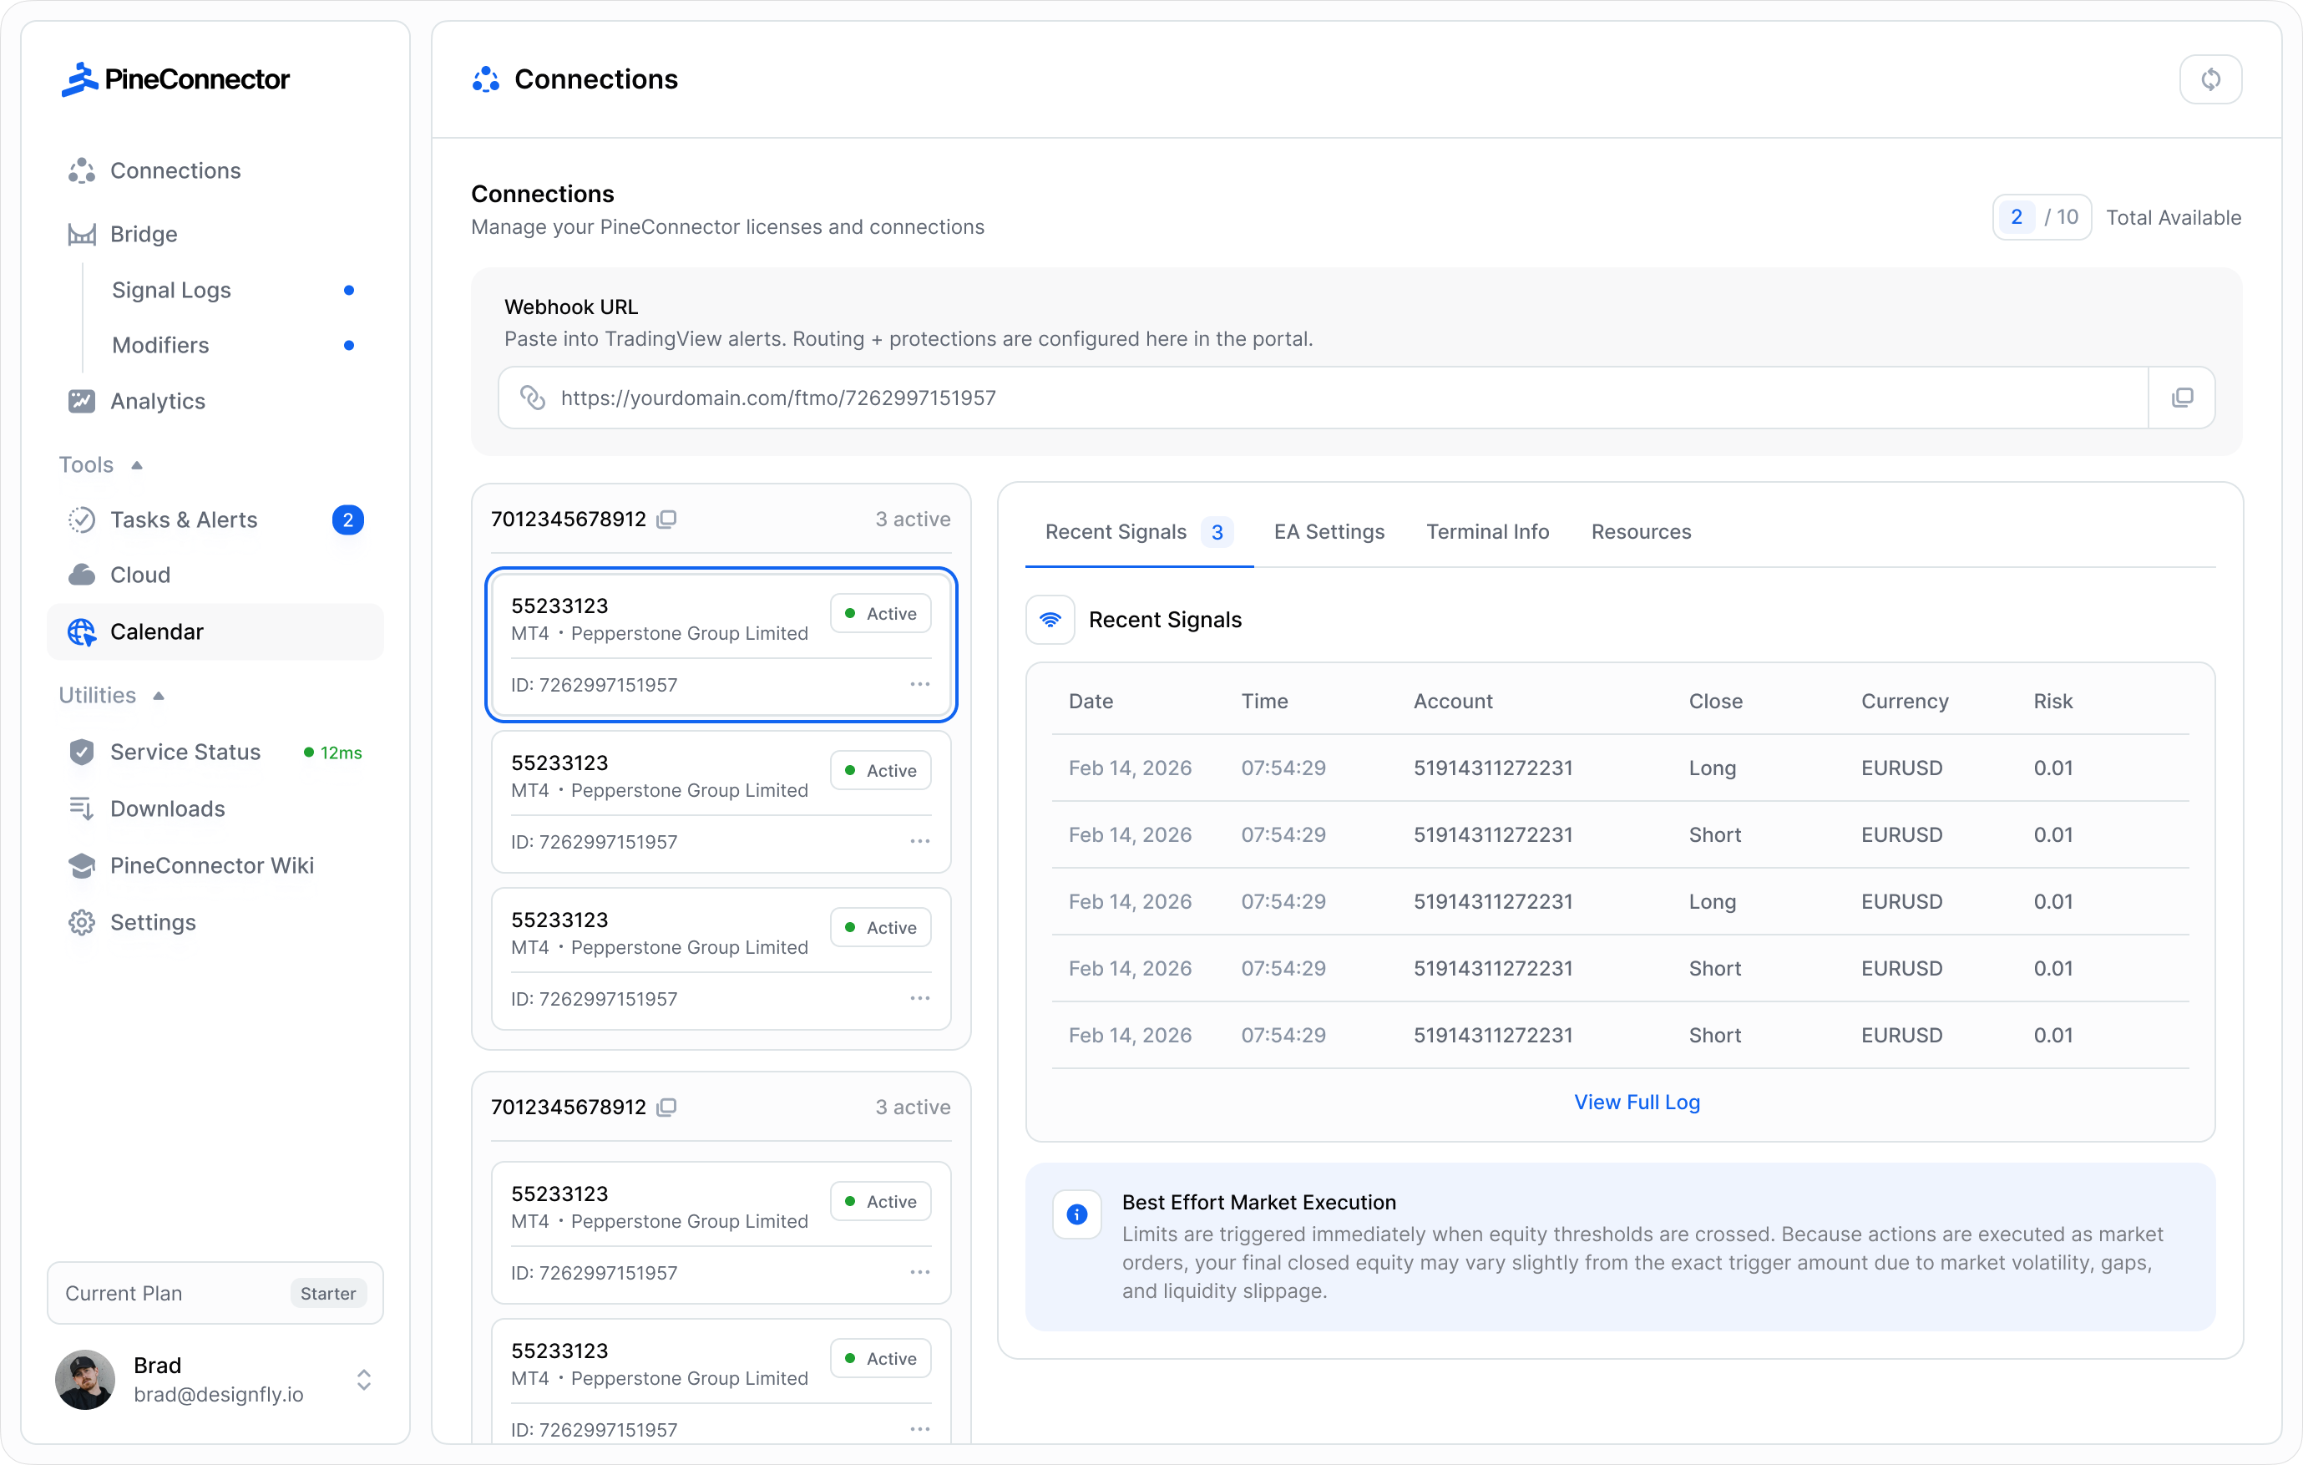The height and width of the screenshot is (1465, 2303).
Task: Go to Downloads in Utilities
Action: pos(167,809)
